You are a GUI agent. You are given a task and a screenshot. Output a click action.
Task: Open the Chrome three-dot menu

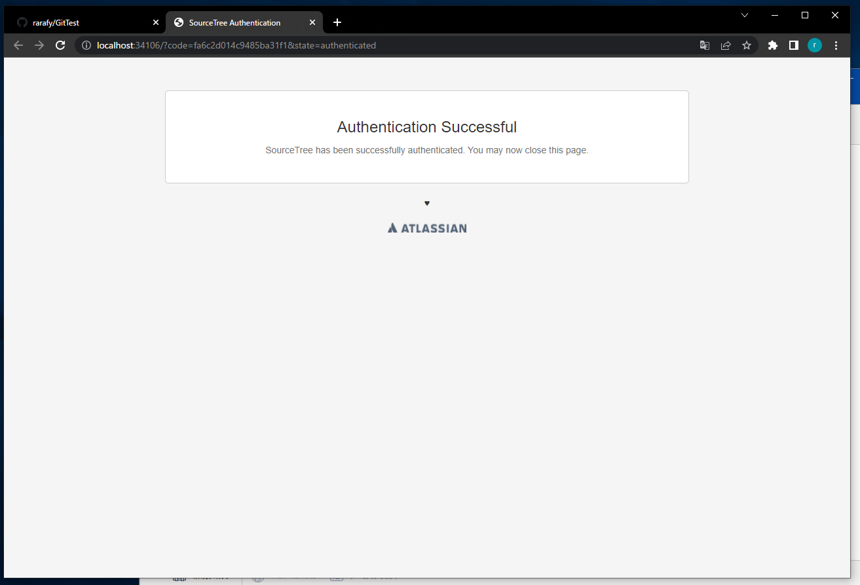coord(836,45)
